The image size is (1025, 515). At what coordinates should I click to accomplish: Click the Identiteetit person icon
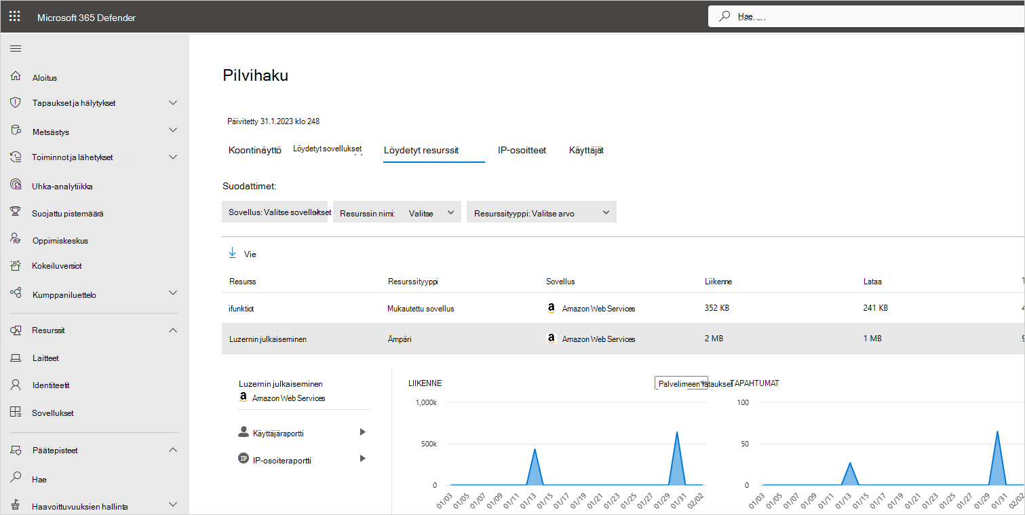point(16,385)
